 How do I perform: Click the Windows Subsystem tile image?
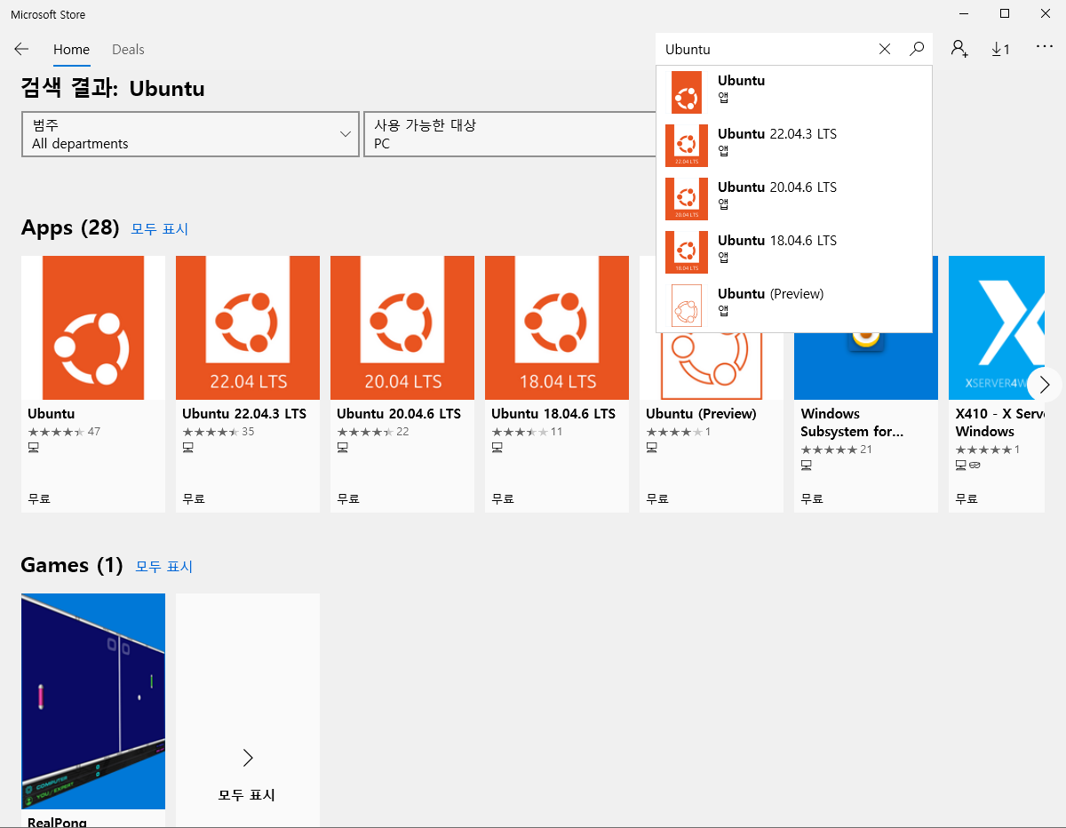point(866,366)
